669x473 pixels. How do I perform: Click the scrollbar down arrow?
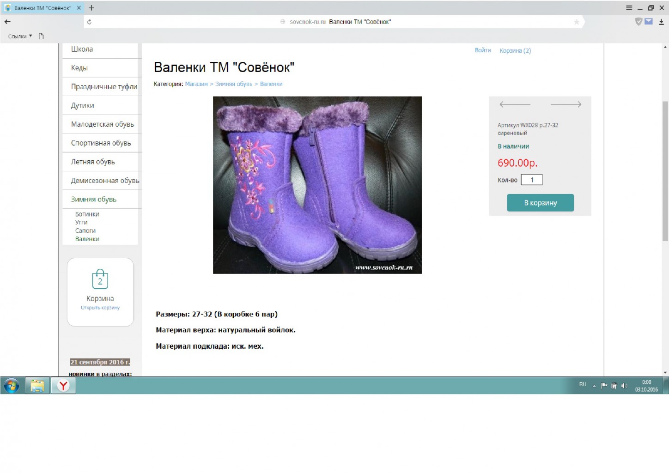665,372
